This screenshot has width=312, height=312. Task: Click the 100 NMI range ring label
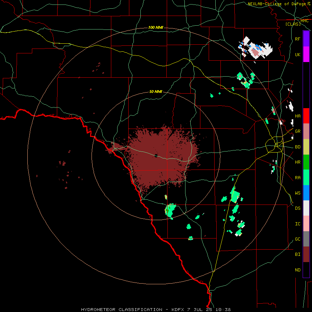pos(156,27)
